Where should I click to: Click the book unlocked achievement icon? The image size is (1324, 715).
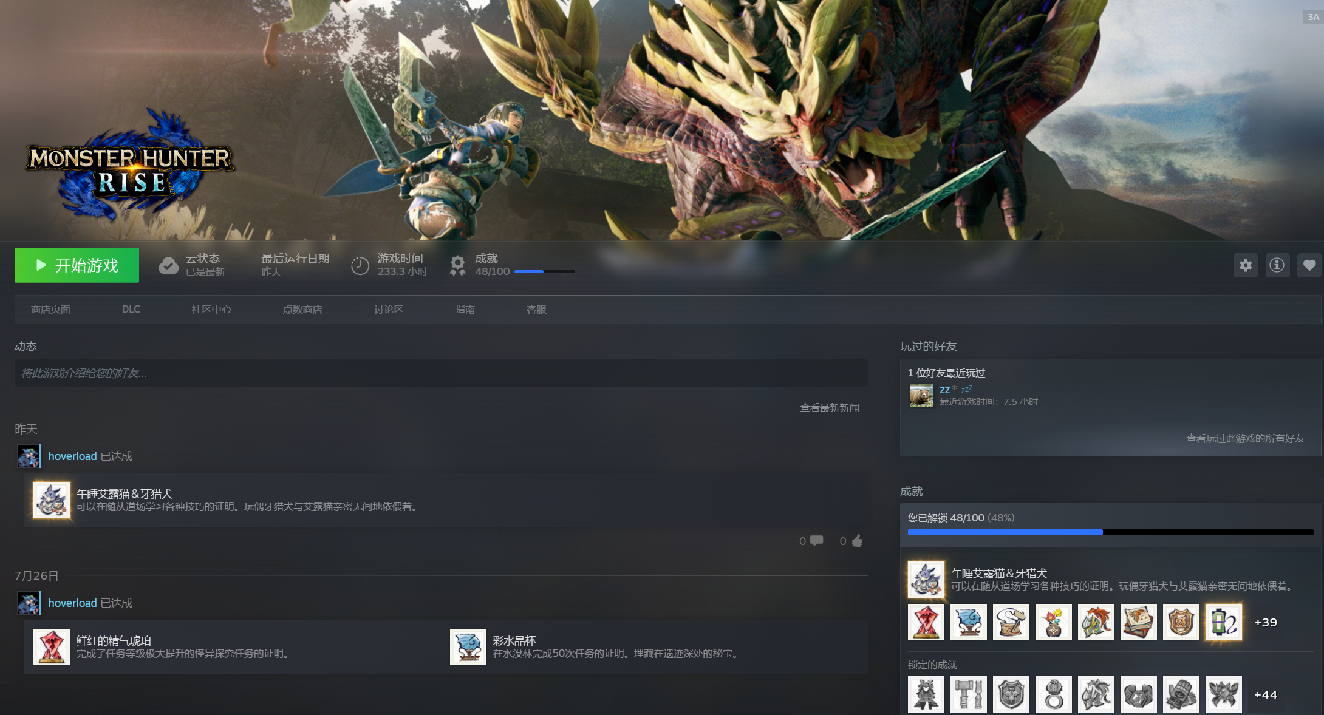point(1139,622)
